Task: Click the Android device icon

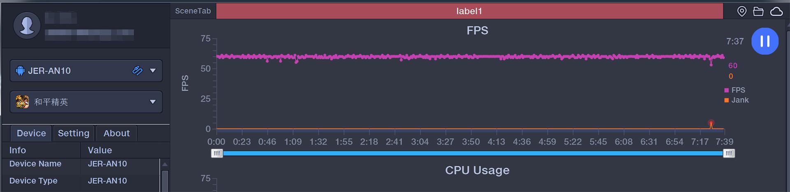Action: (20, 71)
